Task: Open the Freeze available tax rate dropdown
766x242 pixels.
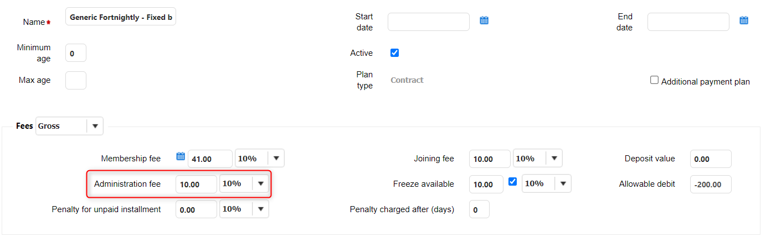Action: click(x=563, y=184)
